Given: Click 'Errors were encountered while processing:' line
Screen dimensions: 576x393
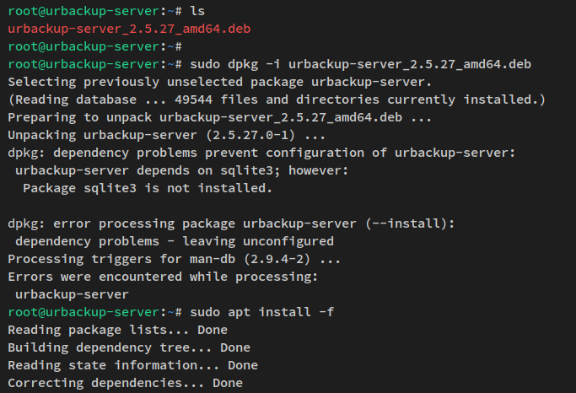Looking at the screenshot, I should (163, 277).
